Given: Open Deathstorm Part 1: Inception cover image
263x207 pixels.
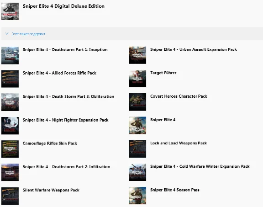Looking at the screenshot, I should point(10,56).
